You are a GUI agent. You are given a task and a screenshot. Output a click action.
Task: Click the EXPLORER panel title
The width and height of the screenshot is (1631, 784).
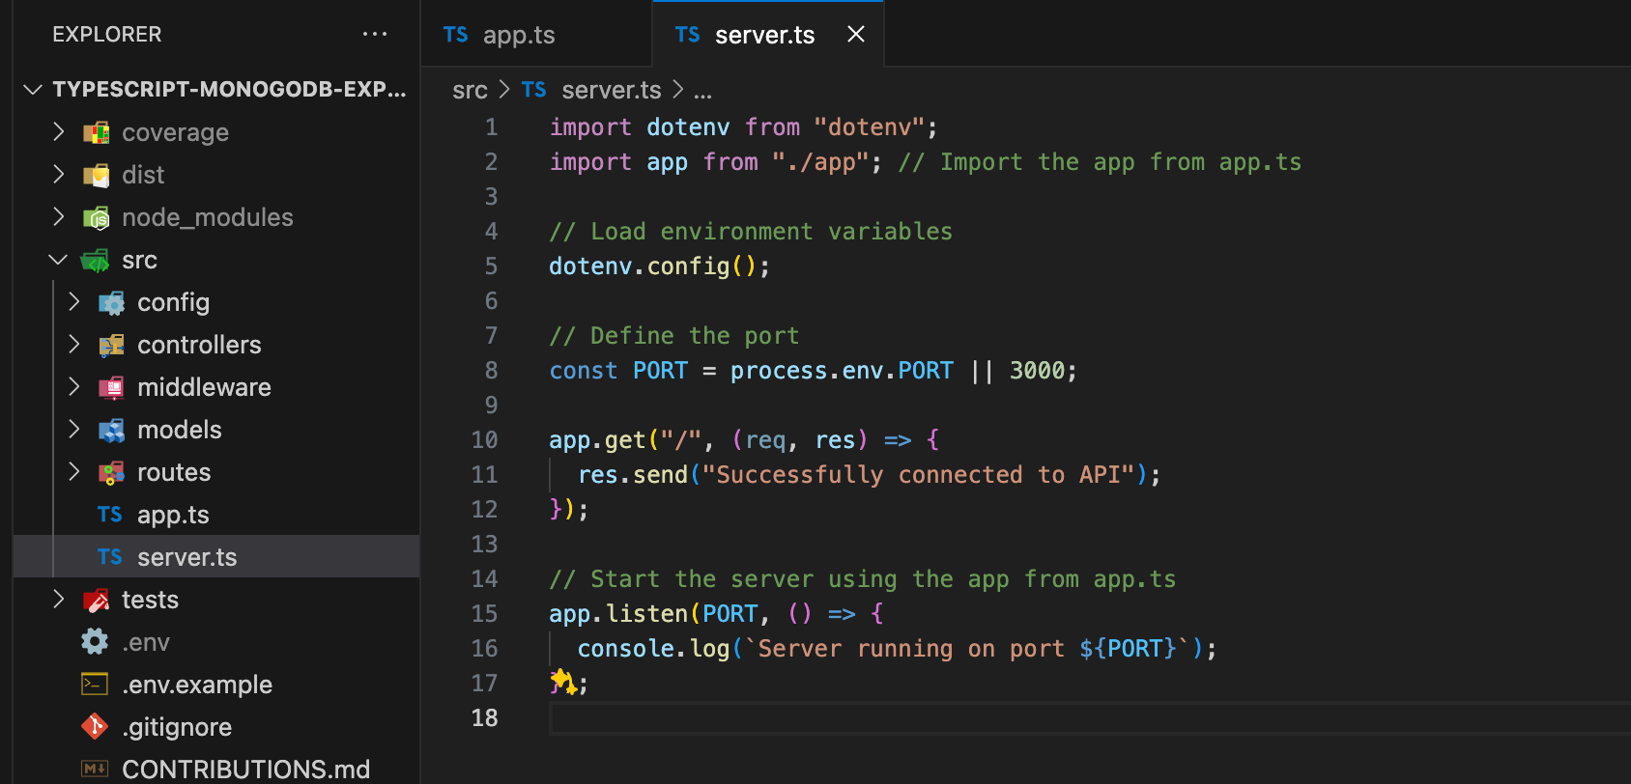(x=107, y=34)
